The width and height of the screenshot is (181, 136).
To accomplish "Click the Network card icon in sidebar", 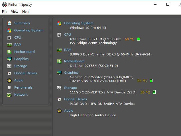I will 9,95.
